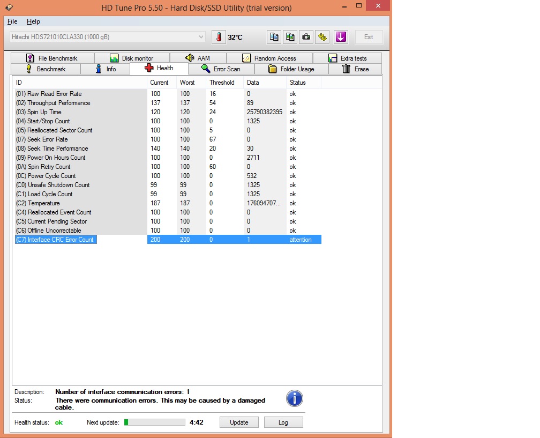The height and width of the screenshot is (438, 540).
Task: Select the (01) Raw Read Error Rate row
Action: point(168,94)
